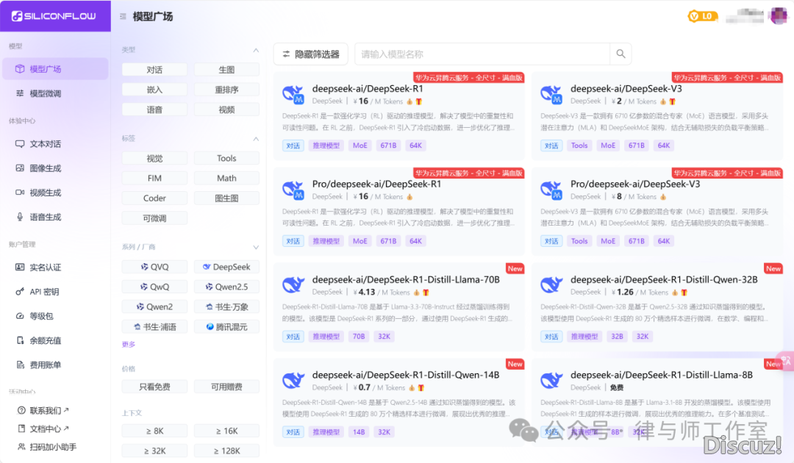Viewport: 794px width, 463px height.
Task: Open the DeepSeek-R1-Distill-Qwen-32B model title
Action: (x=664, y=280)
